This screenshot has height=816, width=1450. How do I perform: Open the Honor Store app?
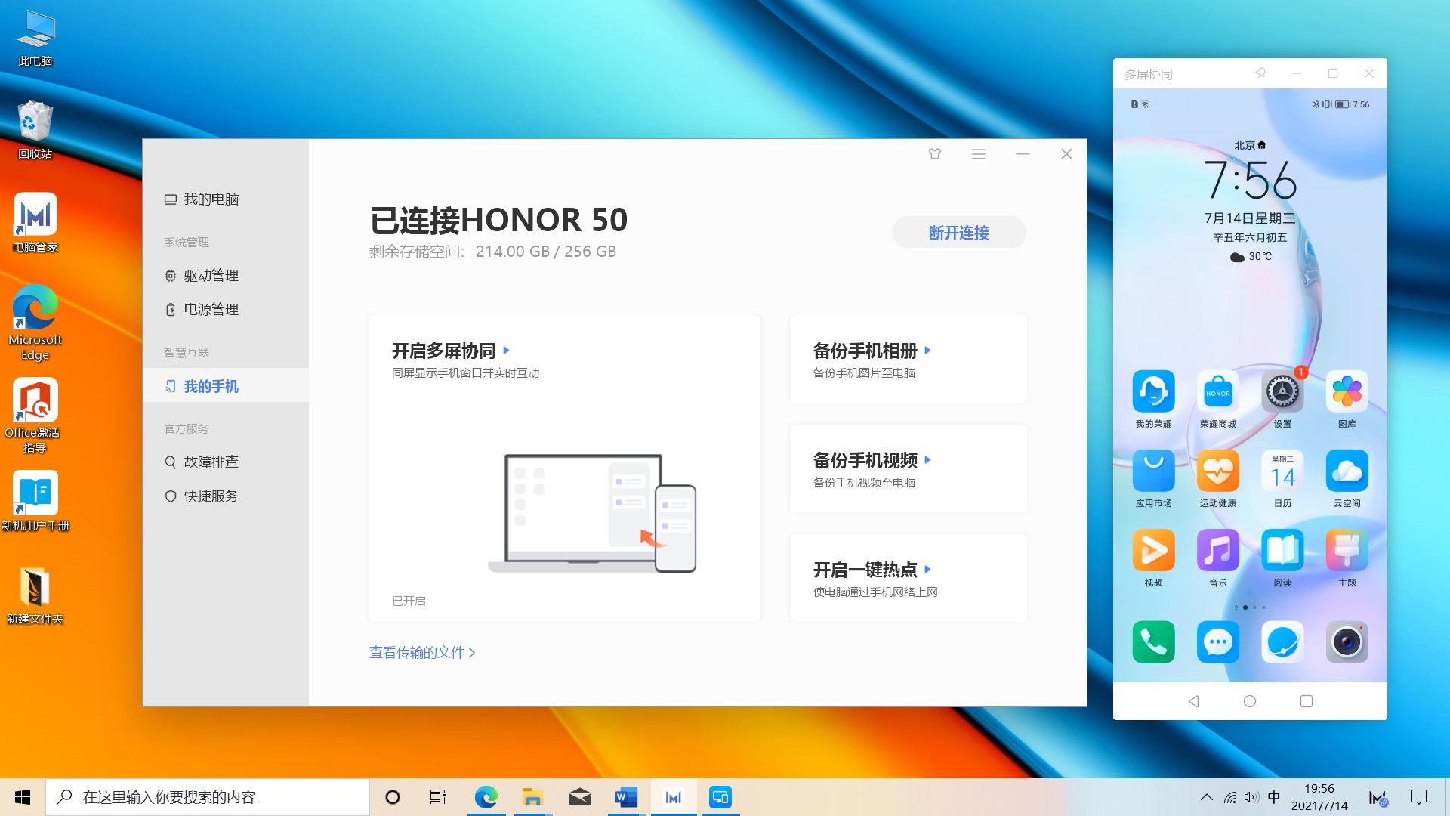pyautogui.click(x=1217, y=392)
